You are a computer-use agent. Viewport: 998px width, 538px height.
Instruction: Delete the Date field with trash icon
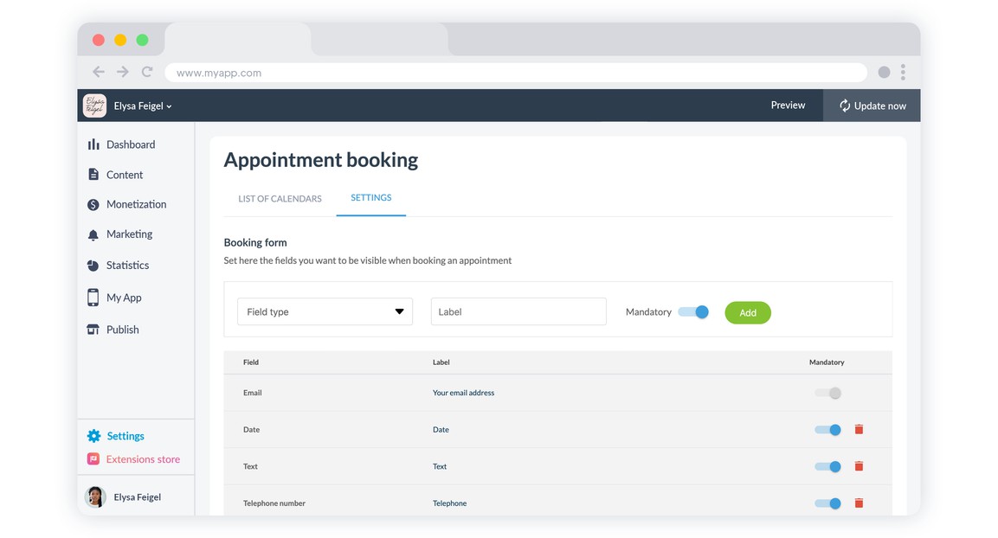(859, 430)
